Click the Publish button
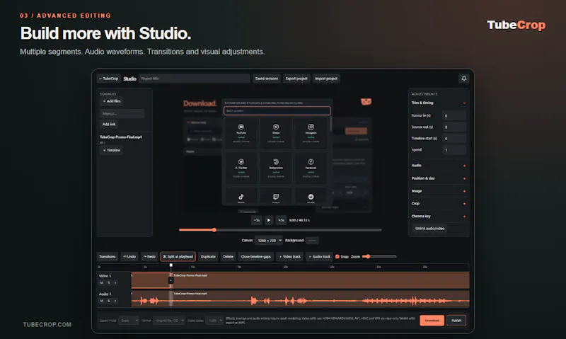The width and height of the screenshot is (566, 339). pyautogui.click(x=456, y=320)
